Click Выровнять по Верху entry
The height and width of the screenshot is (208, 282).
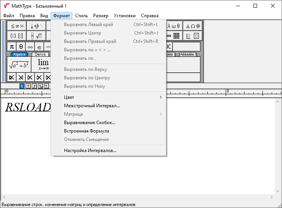click(x=108, y=69)
